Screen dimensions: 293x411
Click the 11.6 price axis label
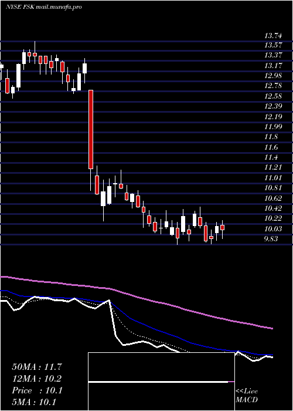(x=271, y=147)
